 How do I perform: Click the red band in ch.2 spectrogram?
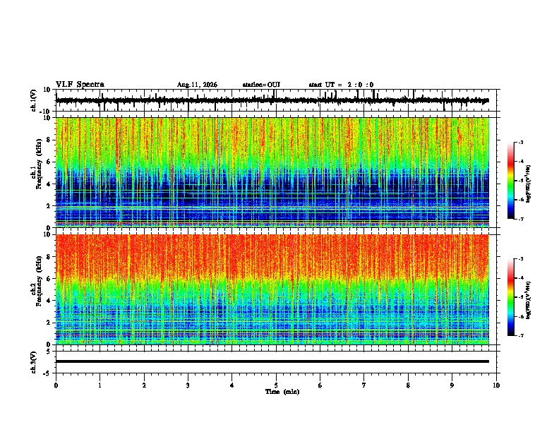[272, 255]
